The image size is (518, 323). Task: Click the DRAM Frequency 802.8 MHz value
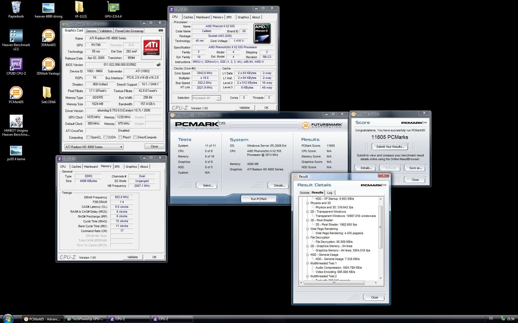(122, 197)
